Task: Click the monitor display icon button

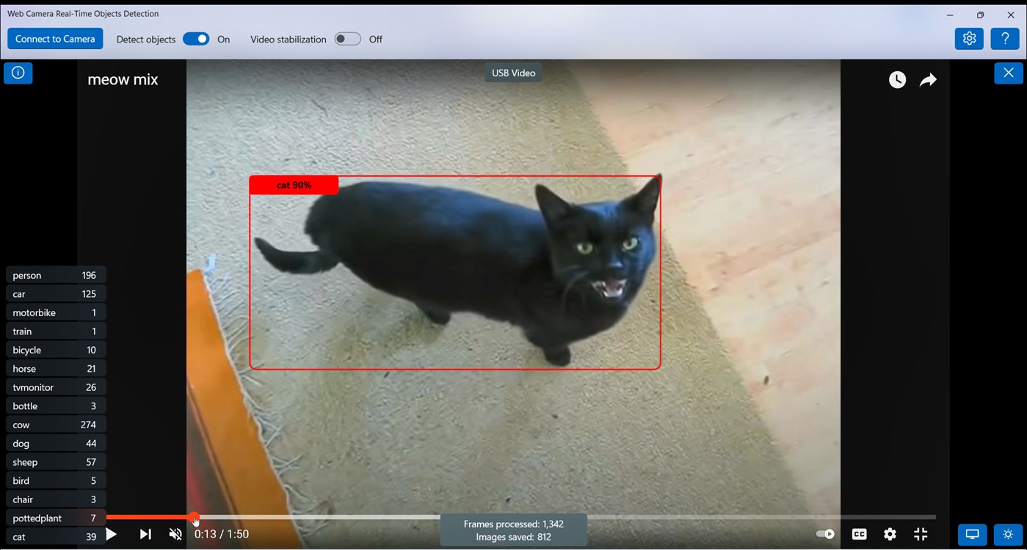Action: [x=972, y=535]
